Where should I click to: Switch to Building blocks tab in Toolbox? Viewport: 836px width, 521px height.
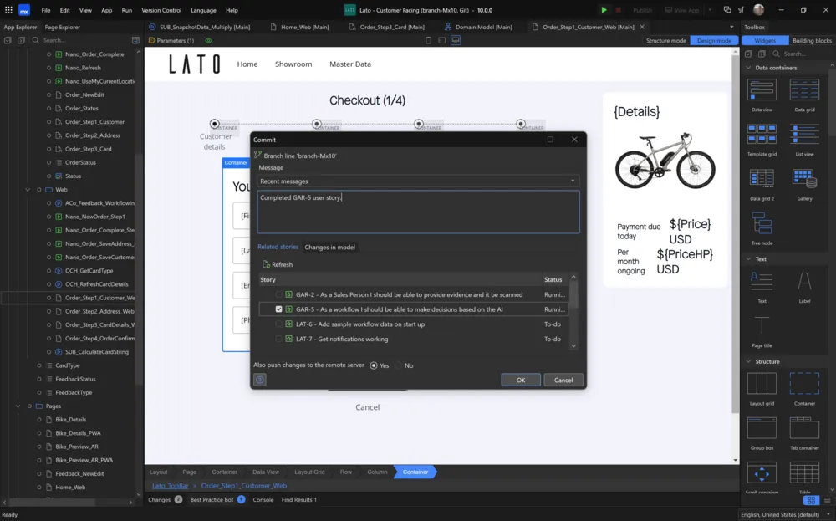coord(812,40)
